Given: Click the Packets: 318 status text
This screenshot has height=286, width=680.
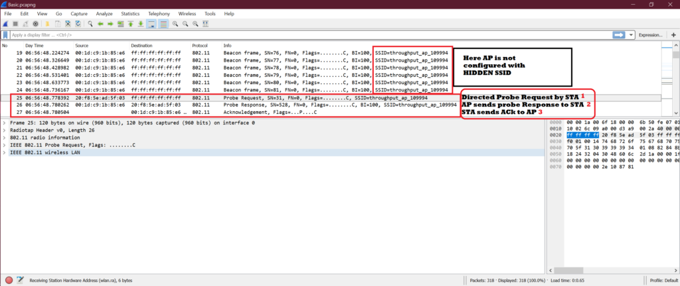Looking at the screenshot, I should point(482,281).
